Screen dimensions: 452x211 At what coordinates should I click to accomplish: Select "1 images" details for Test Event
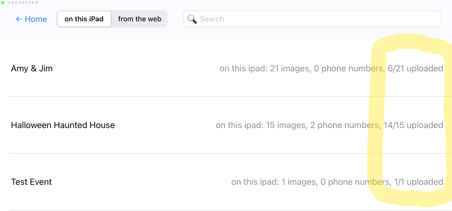tap(299, 182)
